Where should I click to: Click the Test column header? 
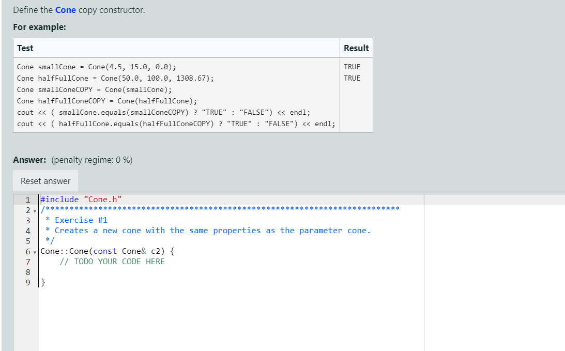pos(26,48)
